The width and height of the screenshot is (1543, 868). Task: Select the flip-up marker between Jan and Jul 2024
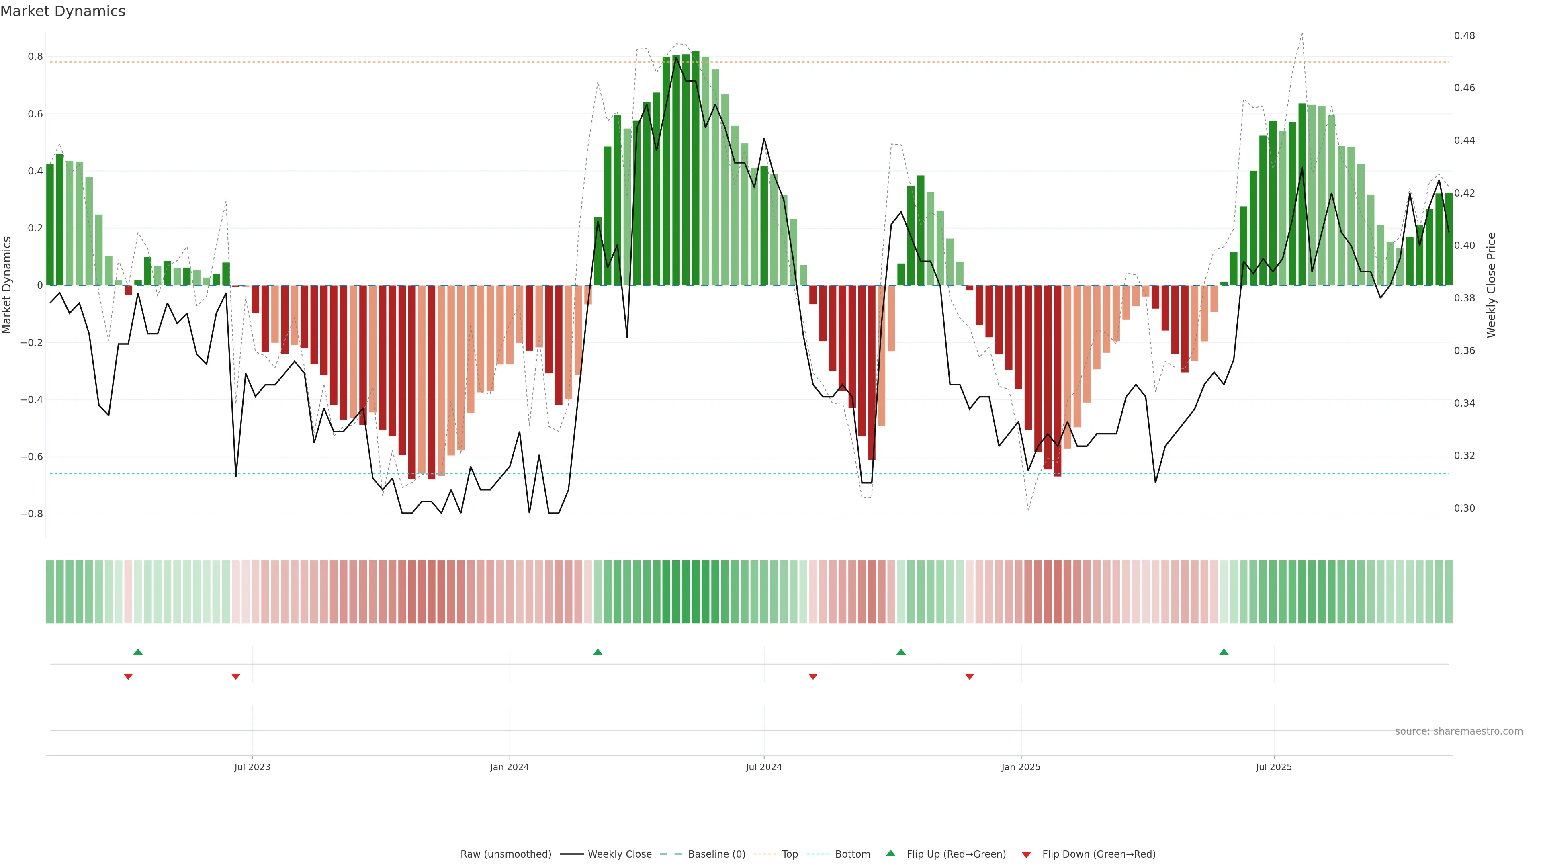[597, 652]
